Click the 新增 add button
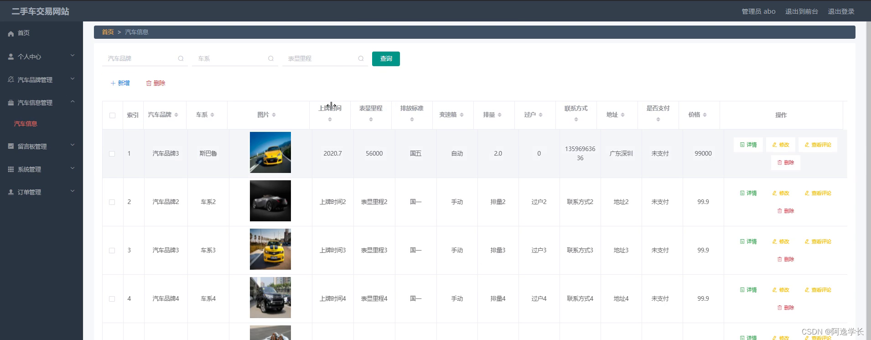Screen dimensions: 871x340 [x=120, y=83]
